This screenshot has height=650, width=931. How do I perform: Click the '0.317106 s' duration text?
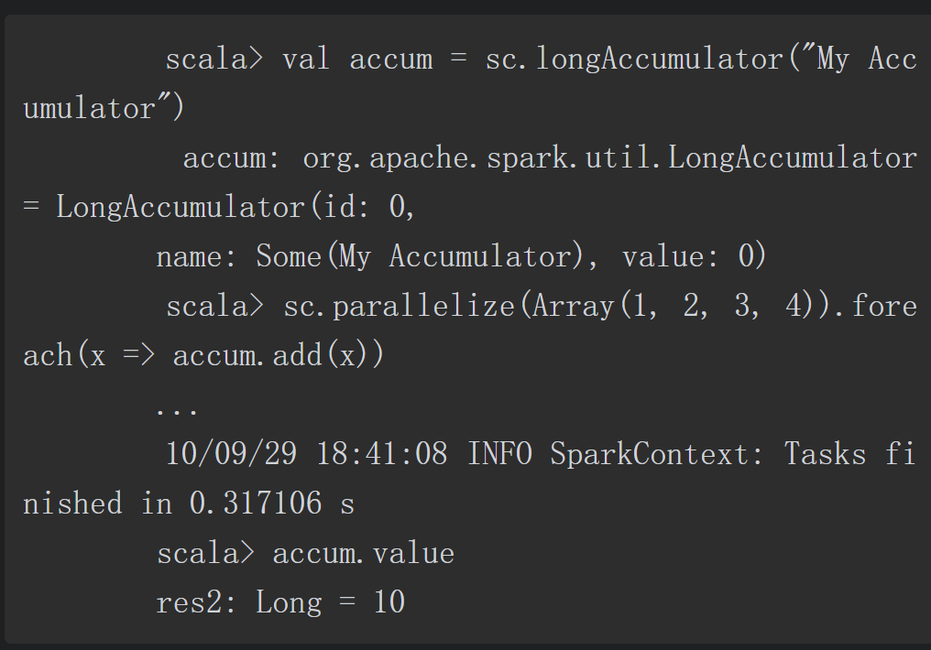tap(272, 504)
